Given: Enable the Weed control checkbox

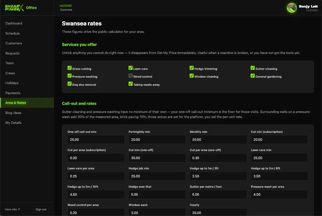Looking at the screenshot, I should point(130,76).
